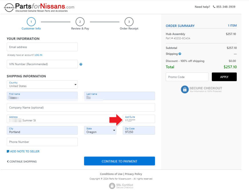Focus the First name field
The width and height of the screenshot is (249, 192).
click(x=42, y=96)
